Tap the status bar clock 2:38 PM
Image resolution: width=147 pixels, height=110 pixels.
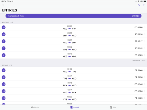pyautogui.click(x=3, y=1)
